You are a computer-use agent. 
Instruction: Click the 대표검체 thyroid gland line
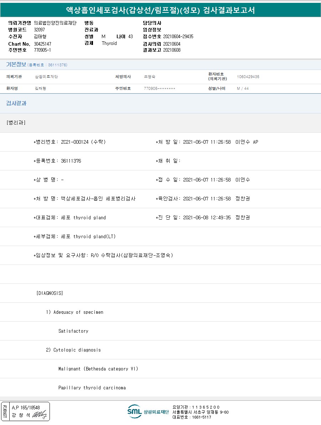(x=69, y=217)
